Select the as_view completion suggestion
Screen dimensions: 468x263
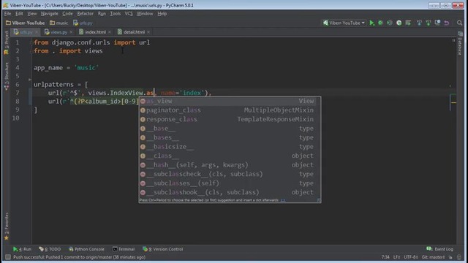(230, 101)
